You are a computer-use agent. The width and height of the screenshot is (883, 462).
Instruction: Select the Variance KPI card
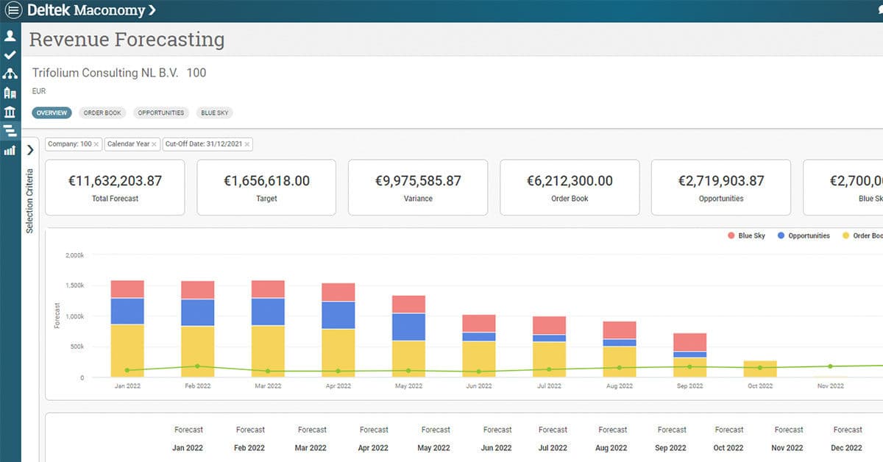418,188
